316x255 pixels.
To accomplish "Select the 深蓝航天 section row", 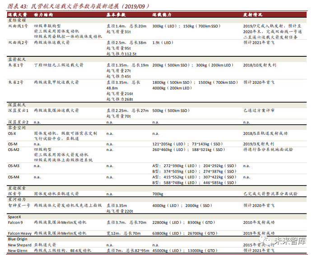I will tap(157, 105).
